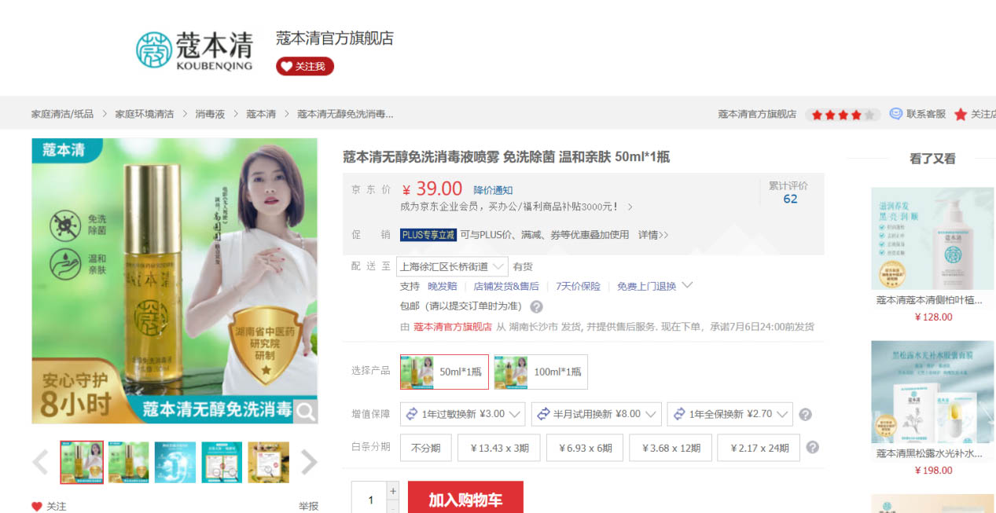Click the help icon next to 增值保障 options

[x=805, y=415]
